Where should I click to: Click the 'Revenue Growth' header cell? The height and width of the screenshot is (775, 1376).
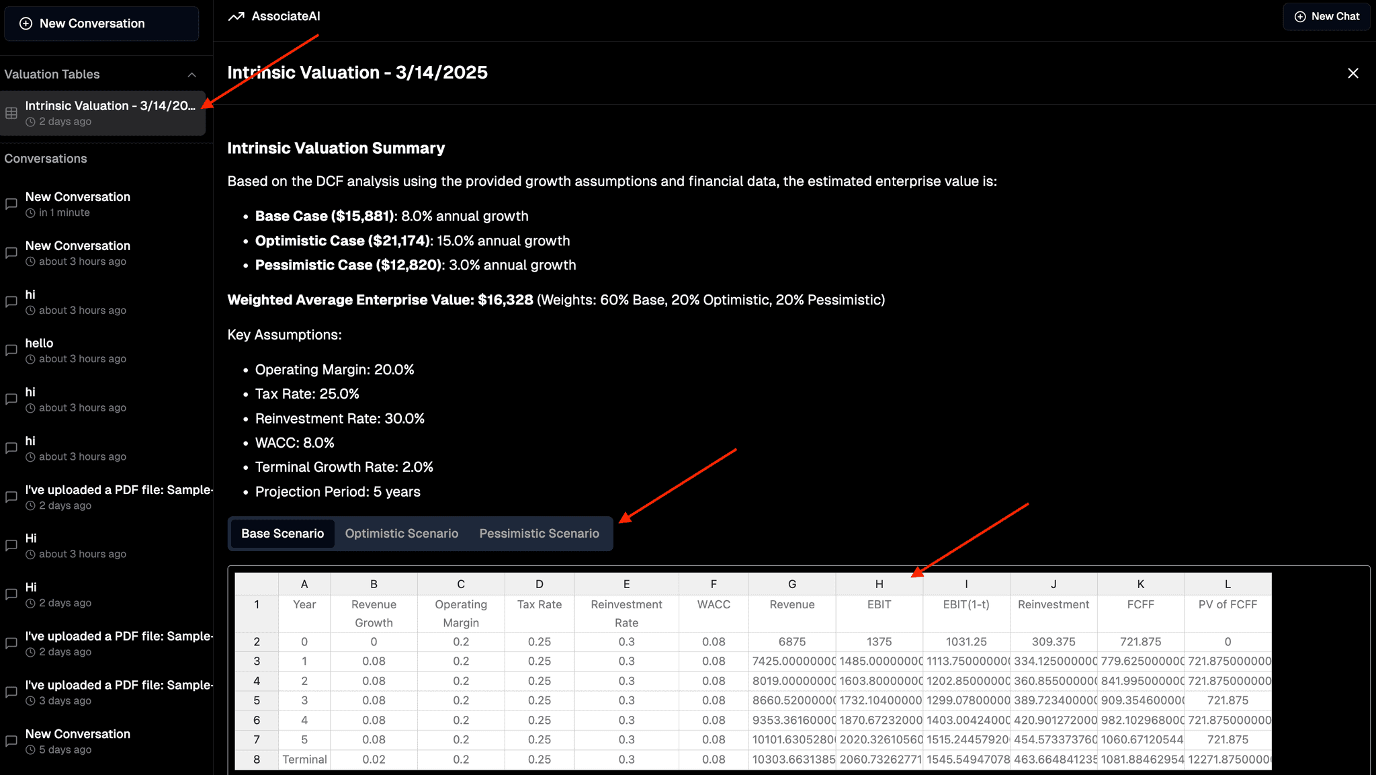tap(374, 614)
